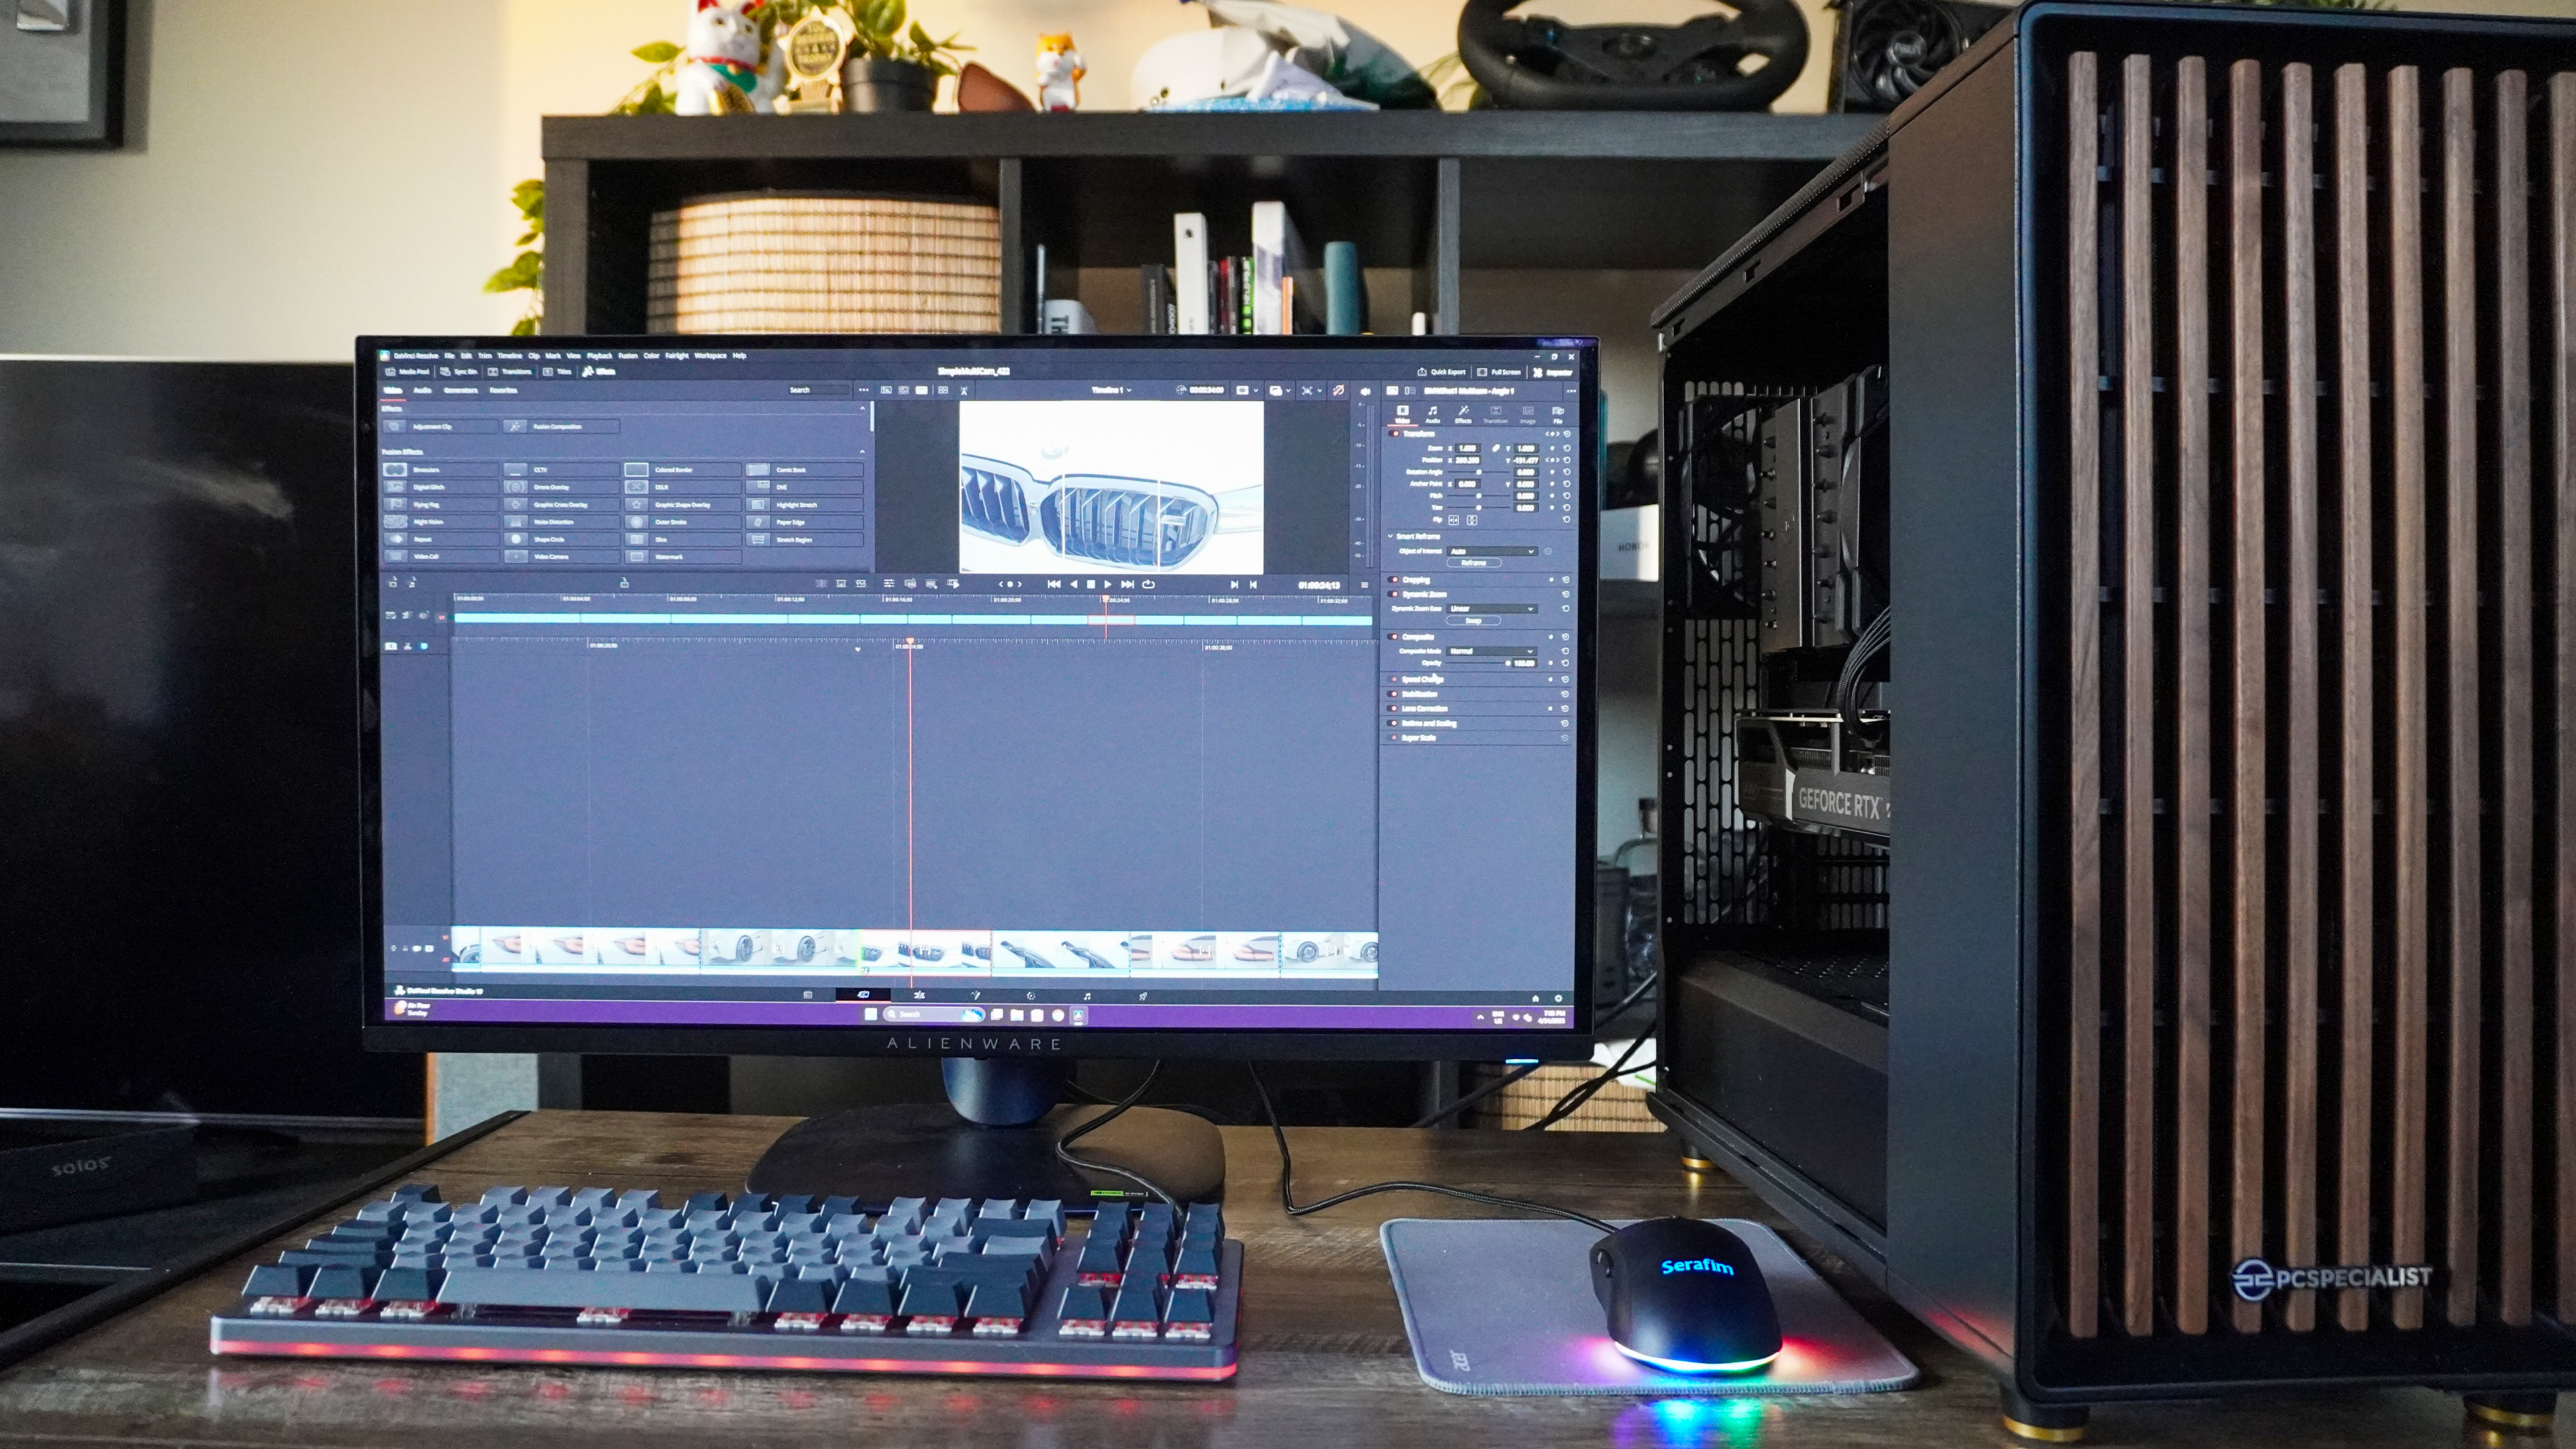Click the Loop playback icon
2576x1449 pixels.
1148,584
